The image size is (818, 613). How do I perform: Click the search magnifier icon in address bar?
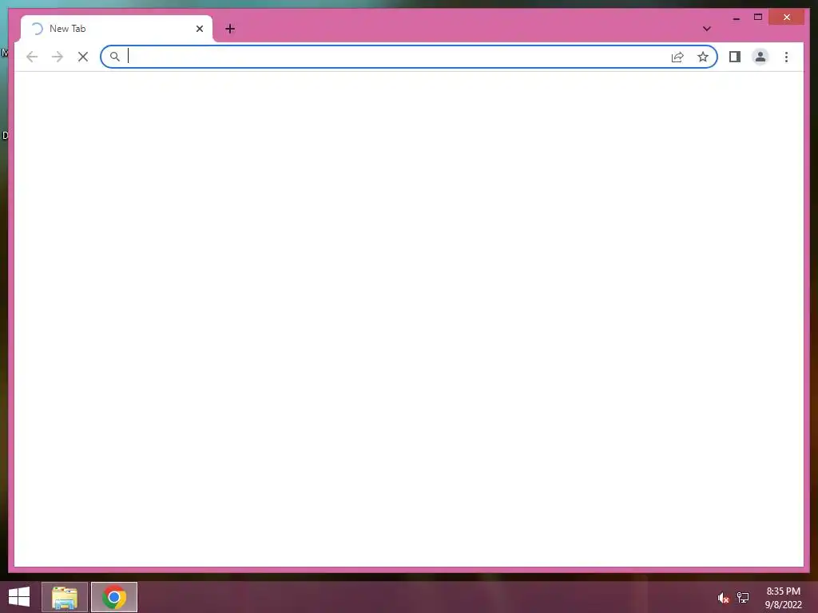point(115,57)
